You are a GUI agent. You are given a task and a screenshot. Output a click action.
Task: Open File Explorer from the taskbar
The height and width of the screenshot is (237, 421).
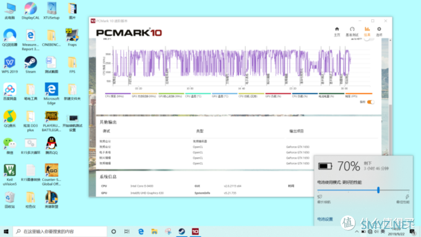click(x=154, y=231)
